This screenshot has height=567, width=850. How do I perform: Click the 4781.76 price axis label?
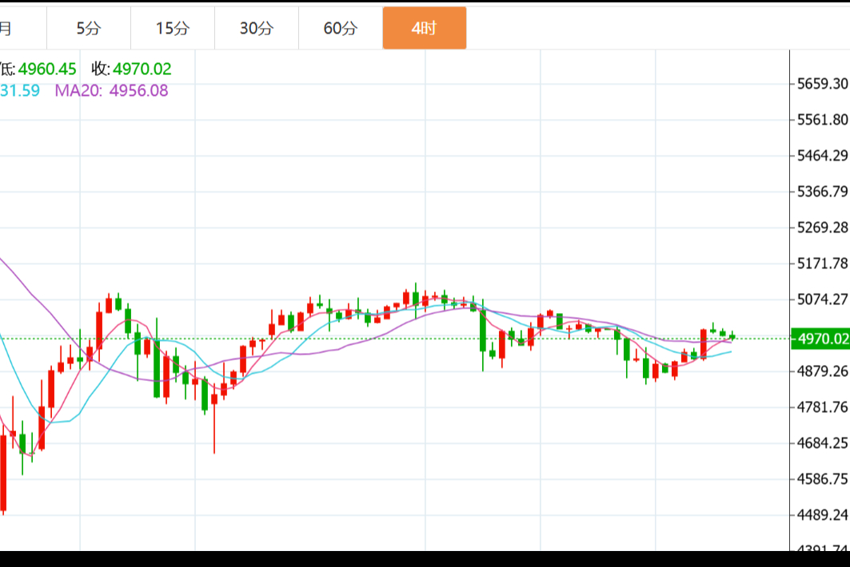[822, 407]
